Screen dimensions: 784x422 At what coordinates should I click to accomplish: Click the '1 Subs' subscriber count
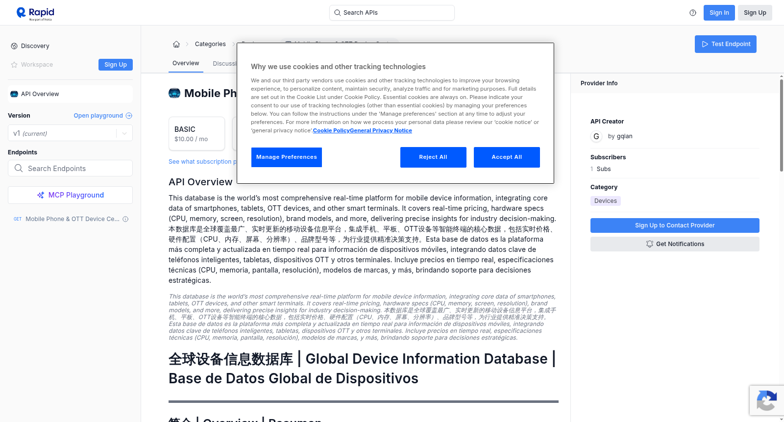[x=601, y=169]
